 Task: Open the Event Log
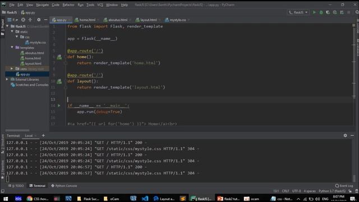click(x=344, y=186)
